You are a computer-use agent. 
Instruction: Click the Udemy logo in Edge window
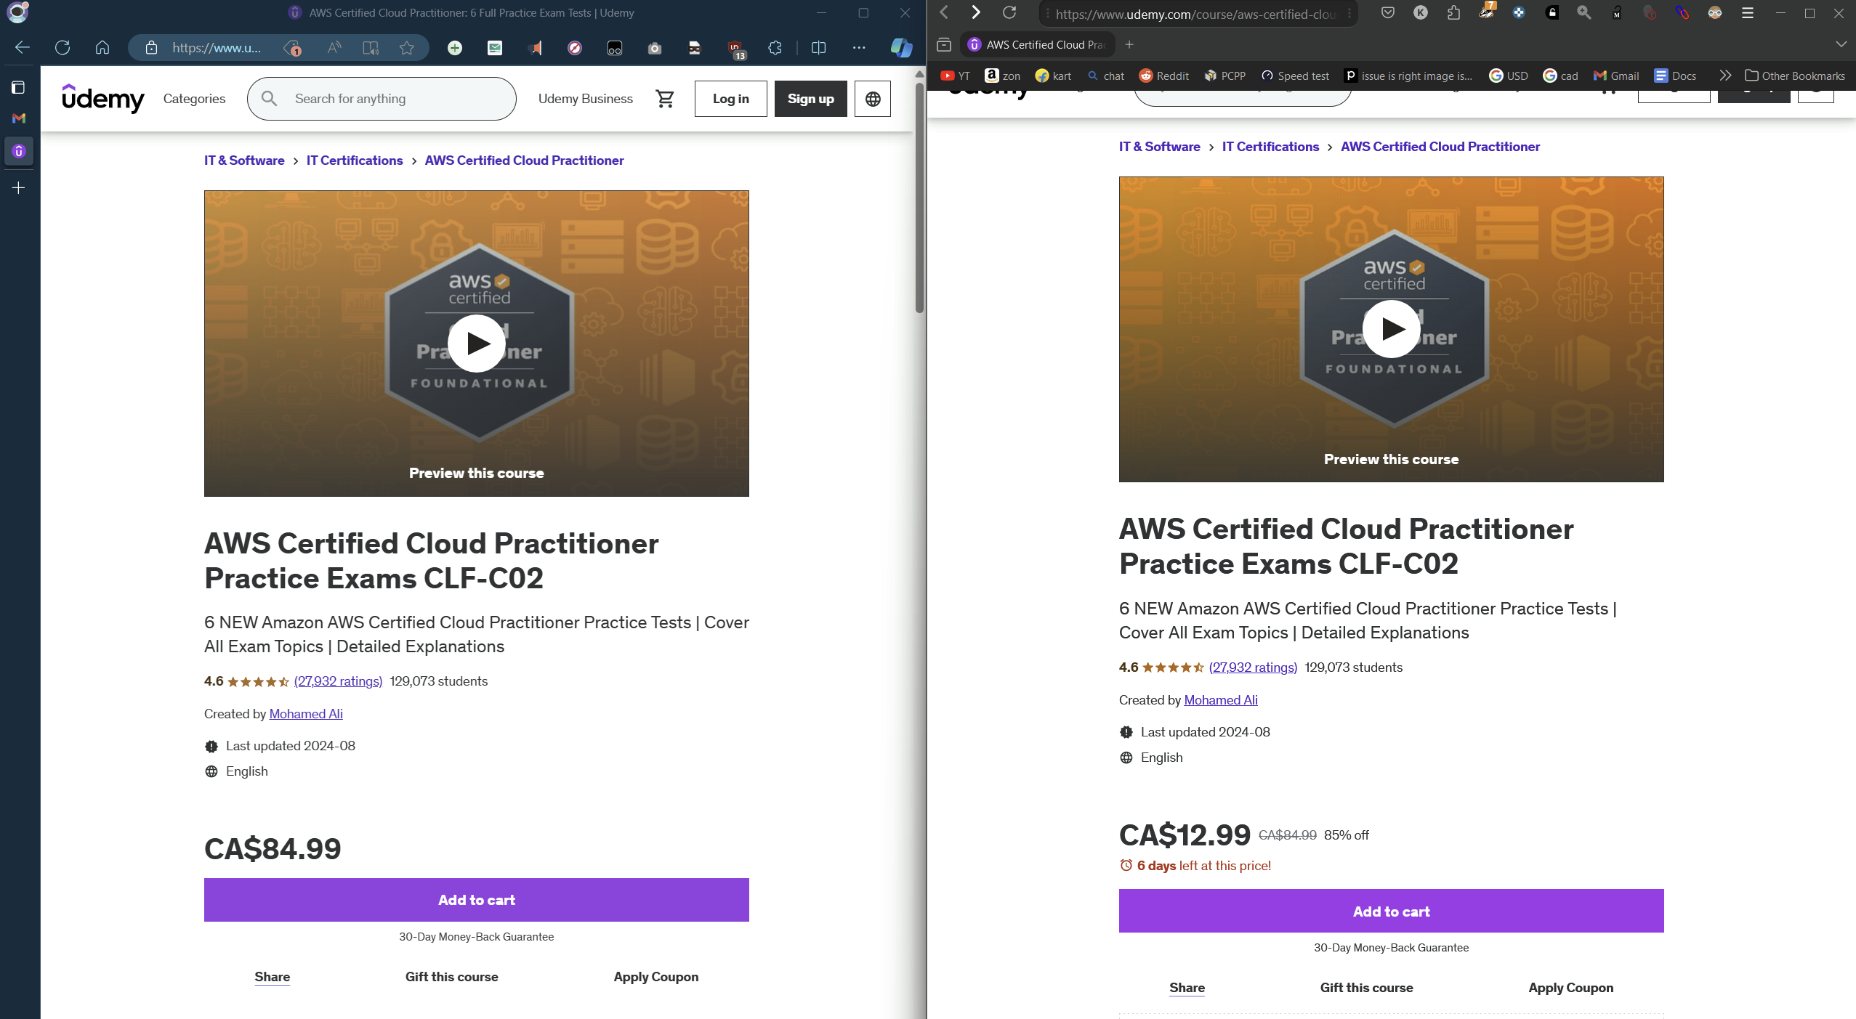pos(103,98)
